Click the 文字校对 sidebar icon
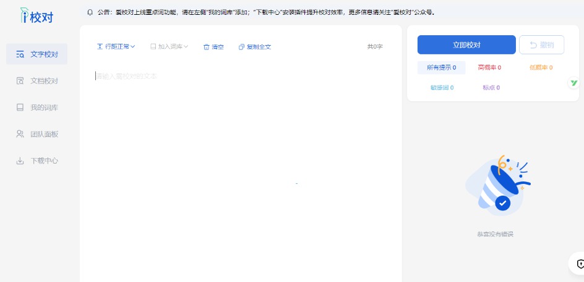Viewport: 584px width, 282px height. (x=20, y=54)
